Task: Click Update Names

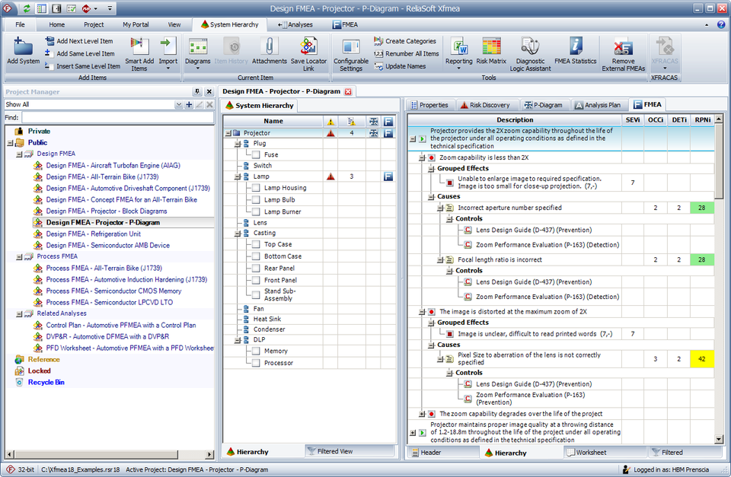Action: [x=400, y=66]
